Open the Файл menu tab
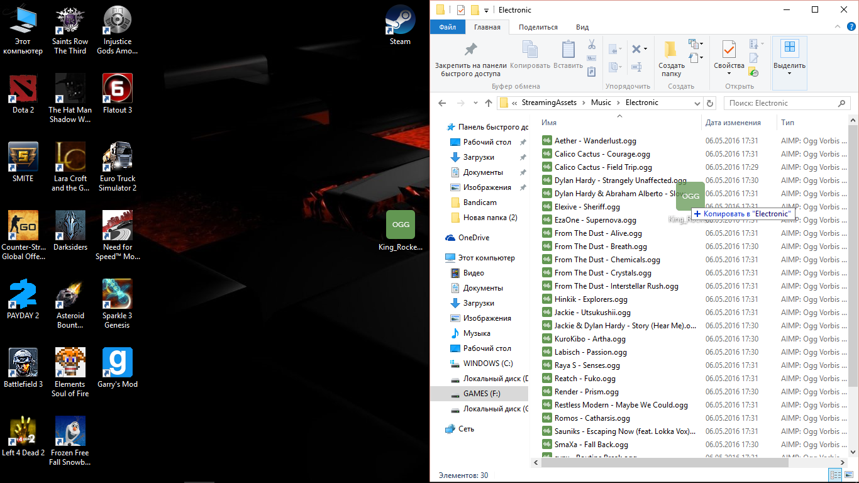859x483 pixels. 448,27
